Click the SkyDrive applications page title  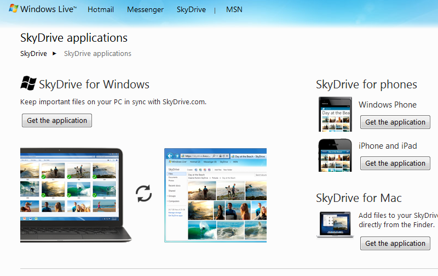click(74, 38)
